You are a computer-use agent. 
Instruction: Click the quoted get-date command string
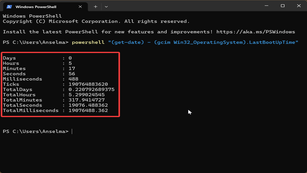click(x=203, y=42)
